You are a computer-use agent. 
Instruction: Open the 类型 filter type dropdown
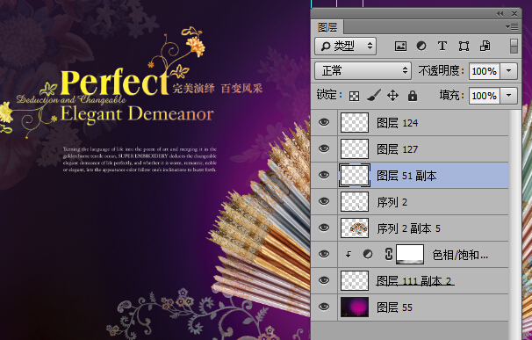[345, 47]
